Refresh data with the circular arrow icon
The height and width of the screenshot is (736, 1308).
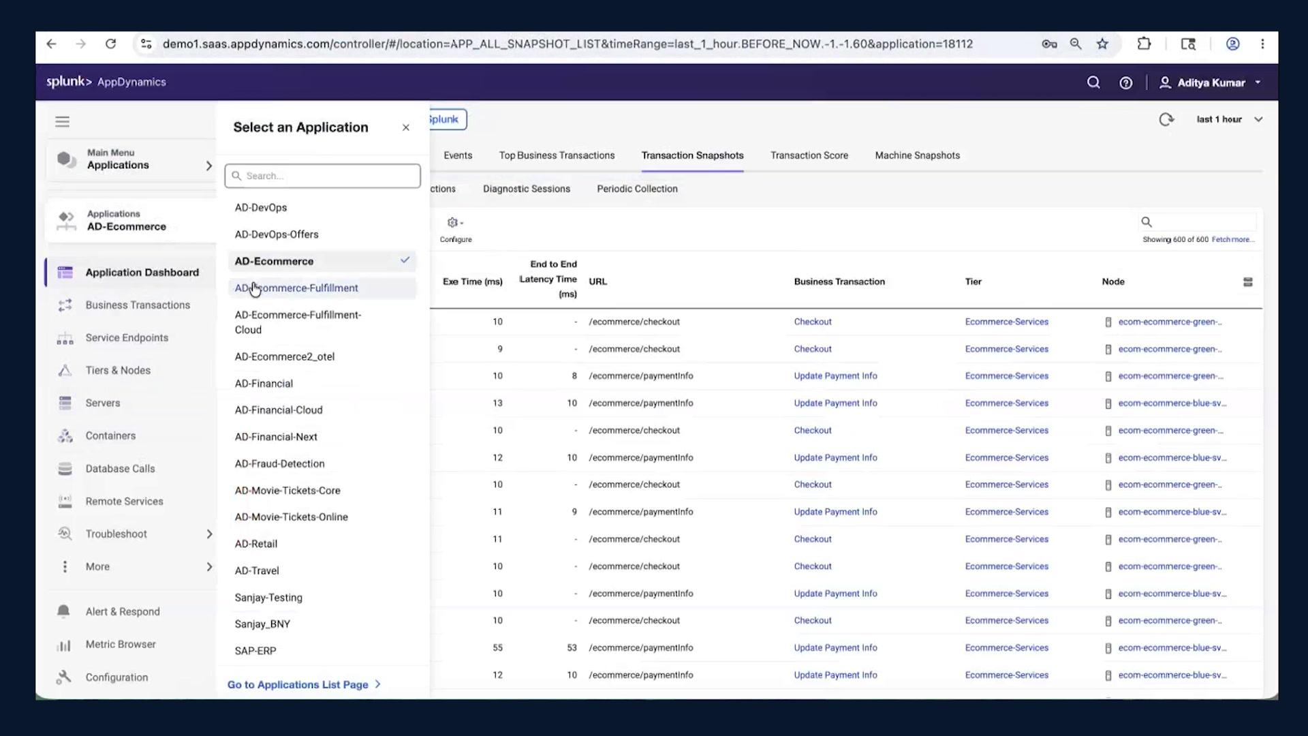click(1166, 119)
